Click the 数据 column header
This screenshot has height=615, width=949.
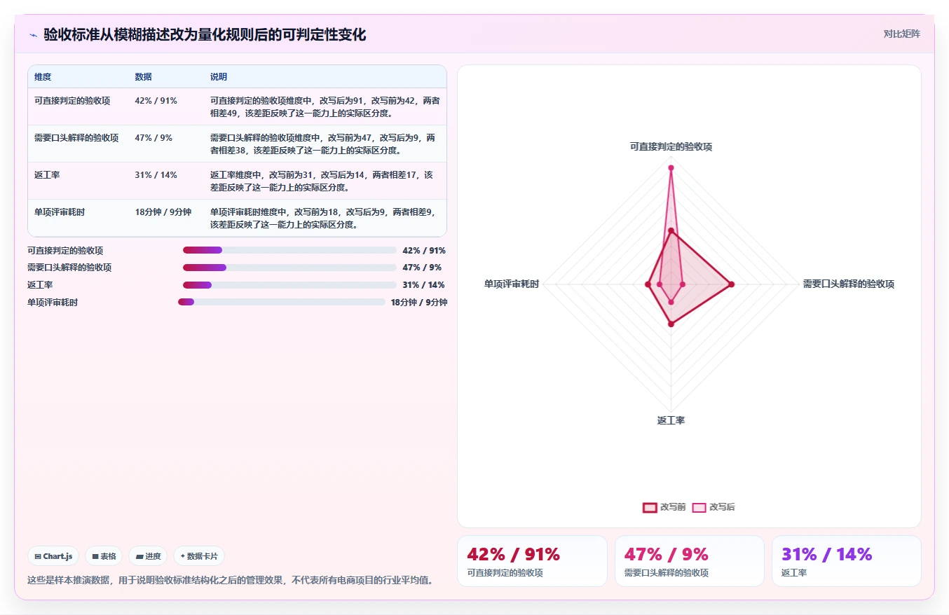tap(143, 77)
